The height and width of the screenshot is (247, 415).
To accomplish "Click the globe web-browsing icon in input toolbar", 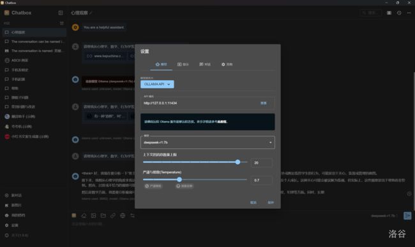I will point(123,216).
